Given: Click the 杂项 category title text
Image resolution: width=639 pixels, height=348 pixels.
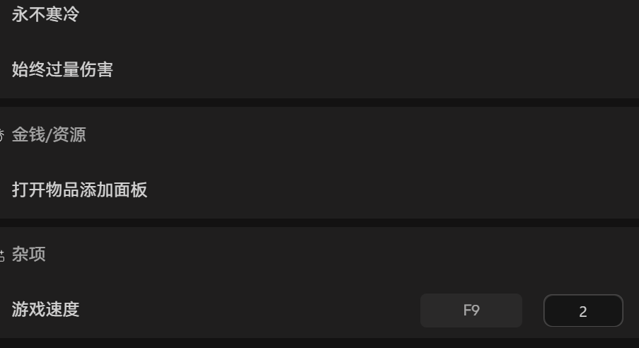Looking at the screenshot, I should pyautogui.click(x=29, y=254).
